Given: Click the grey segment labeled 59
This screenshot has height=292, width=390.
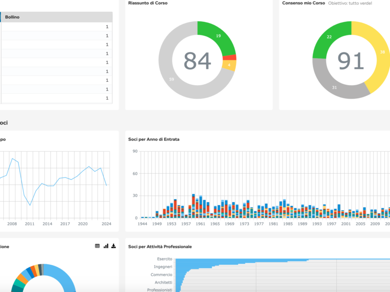Looking at the screenshot, I should (172, 79).
